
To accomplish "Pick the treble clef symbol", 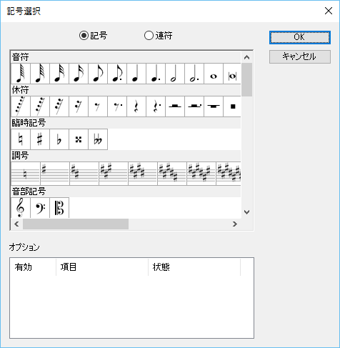I will (21, 207).
